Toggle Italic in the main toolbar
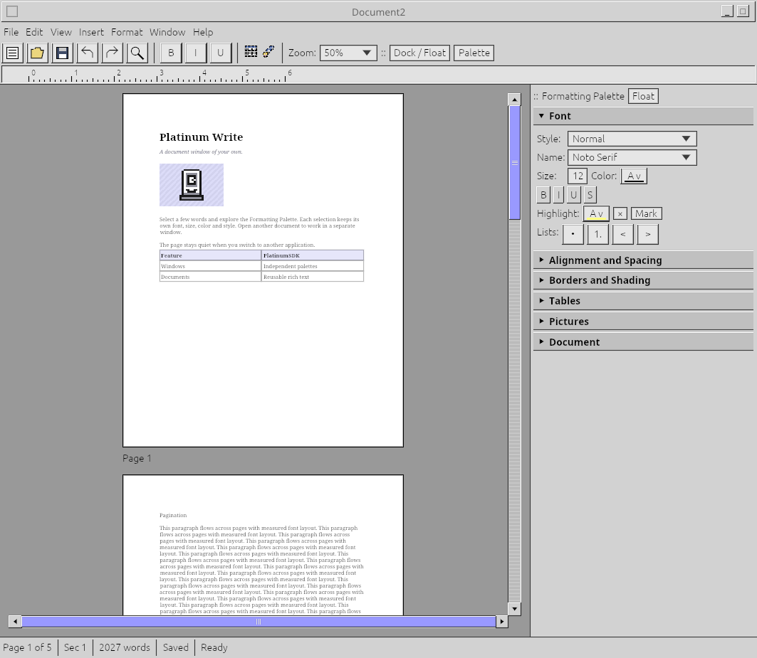The image size is (757, 658). [196, 53]
